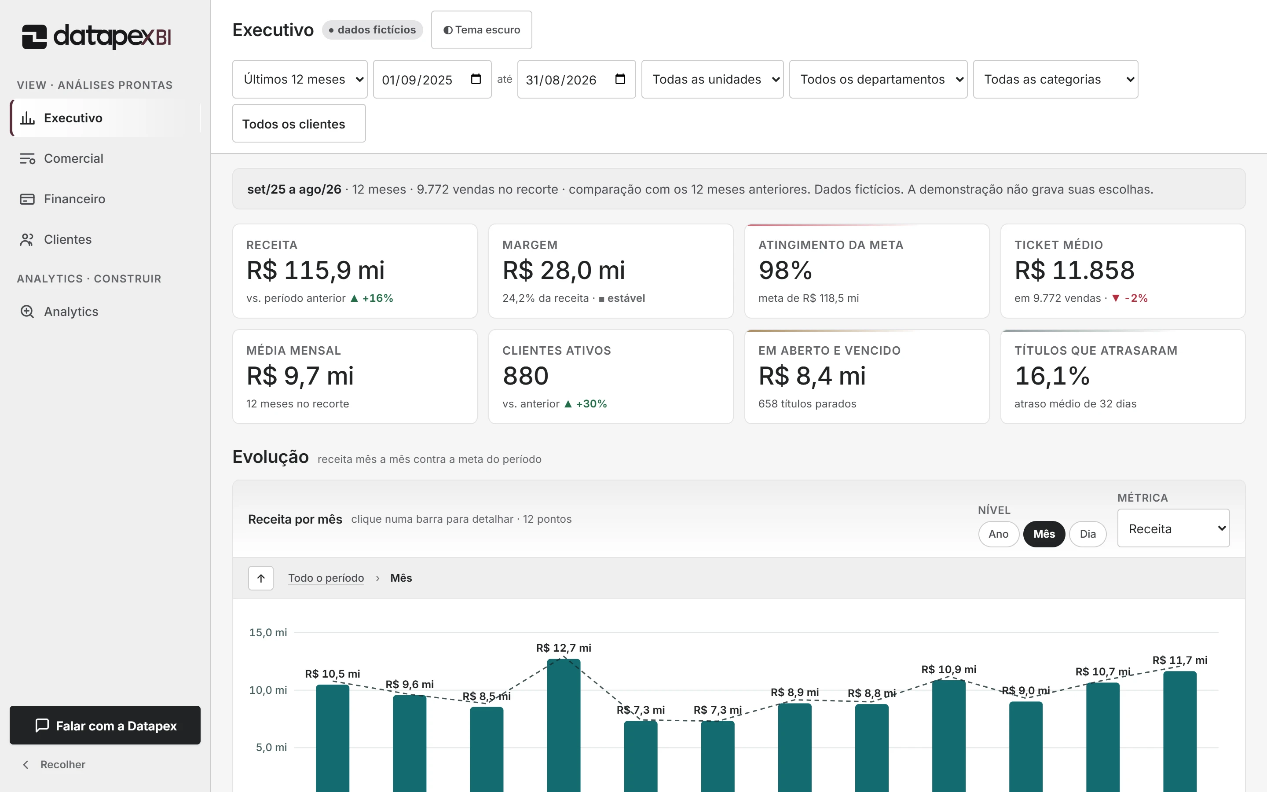Click the R$ 9,0 mi bar
This screenshot has height=792, width=1267.
[x=1025, y=746]
